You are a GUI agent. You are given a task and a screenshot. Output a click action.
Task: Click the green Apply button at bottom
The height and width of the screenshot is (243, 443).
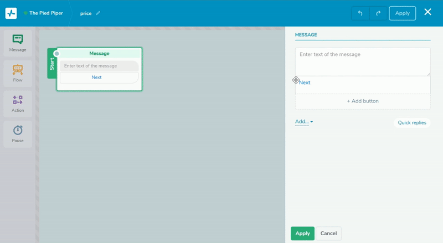[x=302, y=234]
